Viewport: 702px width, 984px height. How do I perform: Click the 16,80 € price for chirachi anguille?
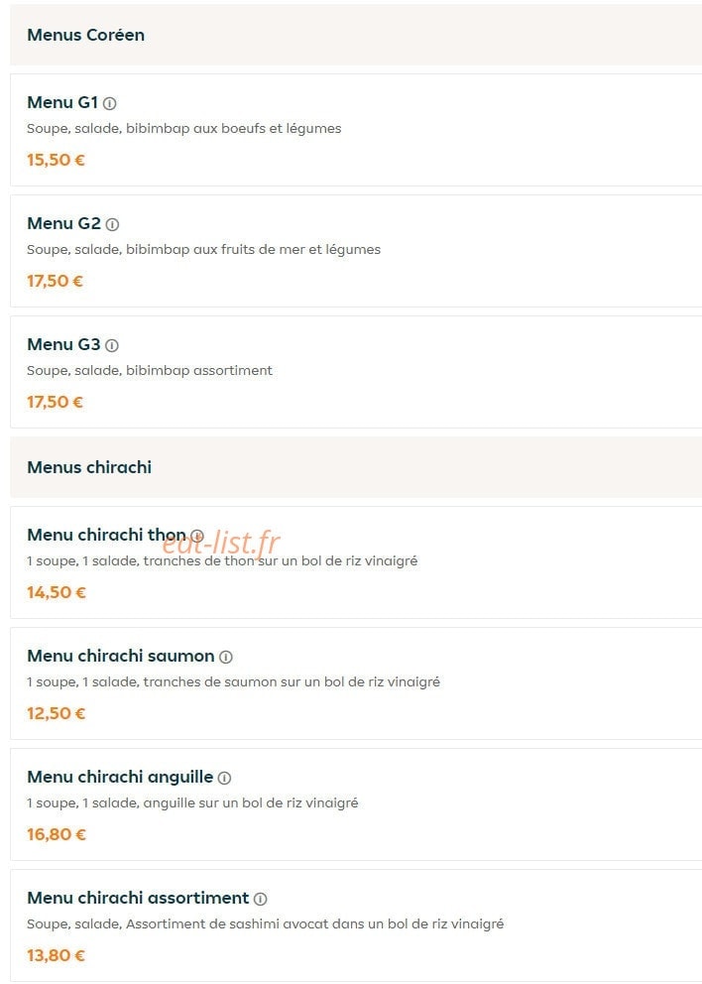tap(57, 834)
